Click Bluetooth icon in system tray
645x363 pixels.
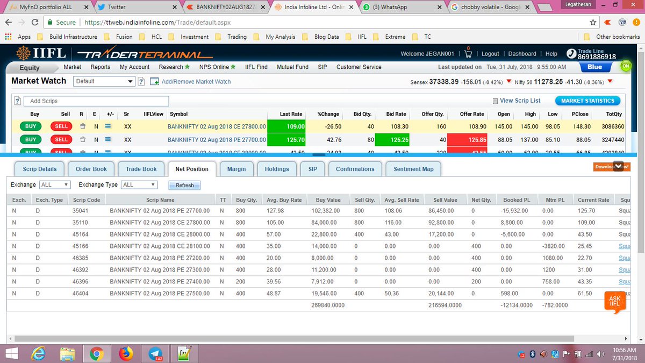pyautogui.click(x=533, y=354)
